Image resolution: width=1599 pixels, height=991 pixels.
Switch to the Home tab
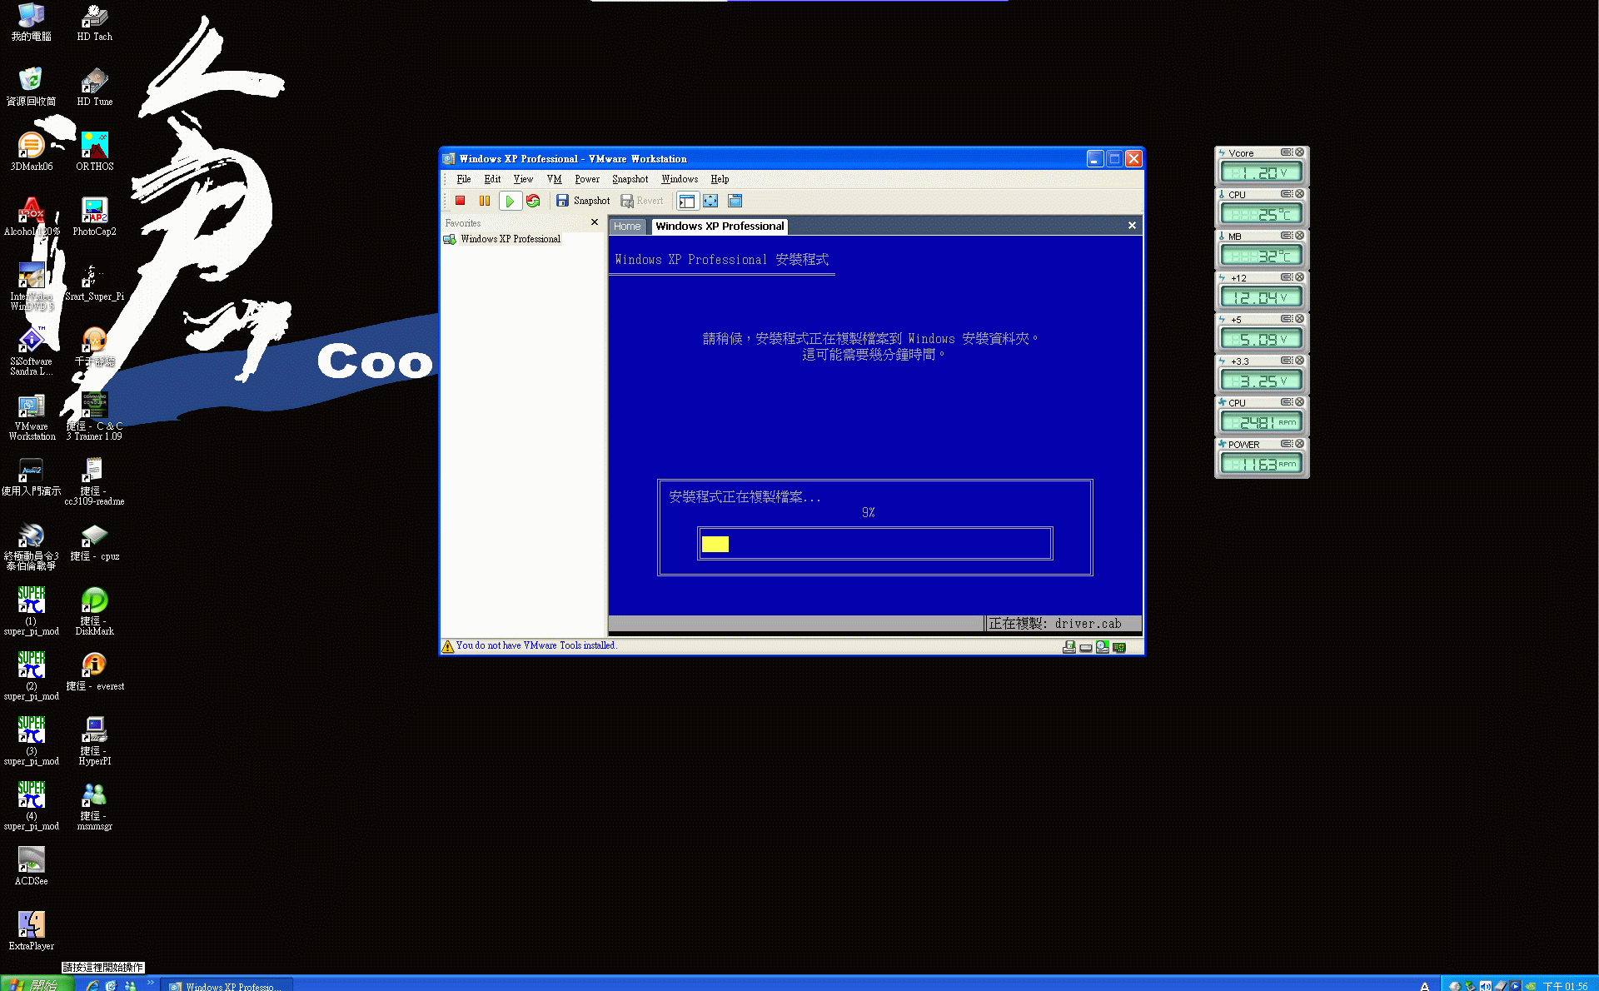[627, 227]
